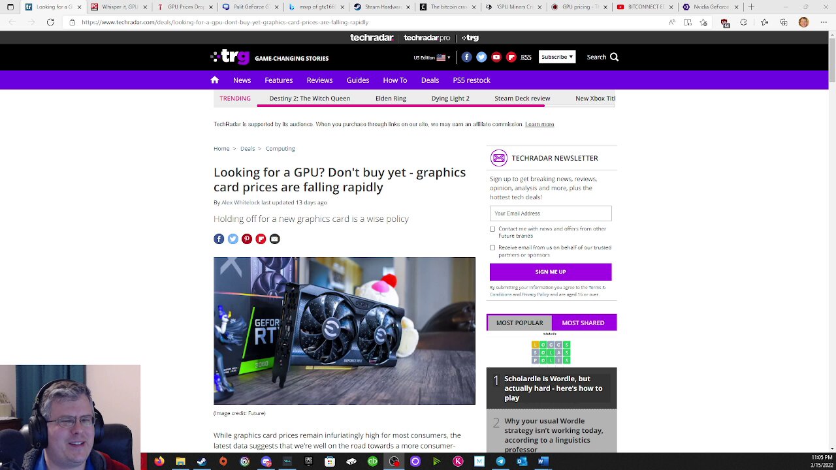Open the Reviews menu item
This screenshot has width=836, height=470.
(319, 80)
